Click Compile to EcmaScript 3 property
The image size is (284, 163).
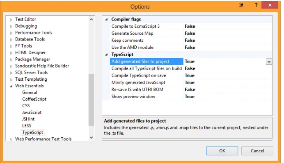(x=135, y=26)
